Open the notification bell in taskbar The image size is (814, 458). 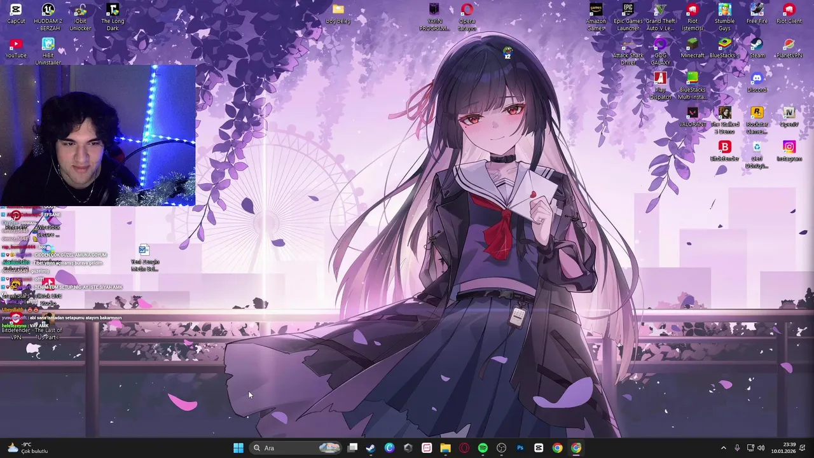point(803,448)
